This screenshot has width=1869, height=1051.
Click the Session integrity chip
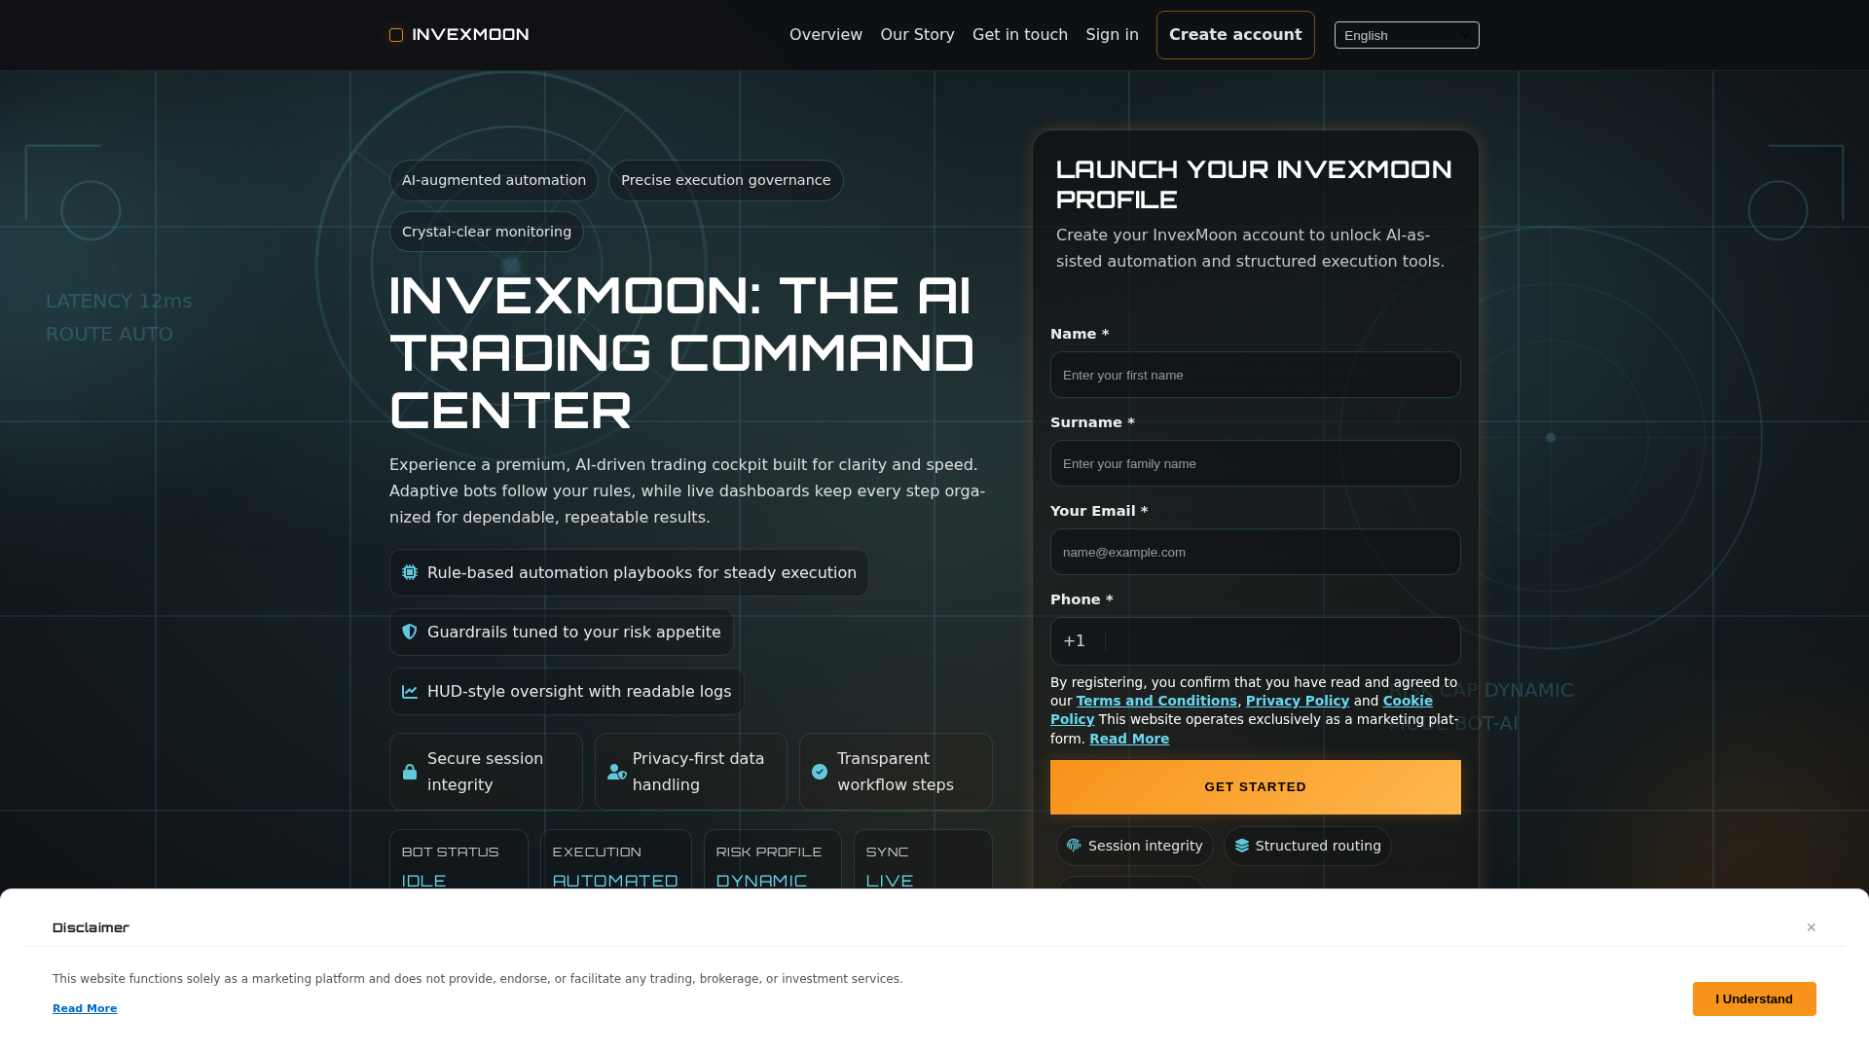click(x=1135, y=846)
